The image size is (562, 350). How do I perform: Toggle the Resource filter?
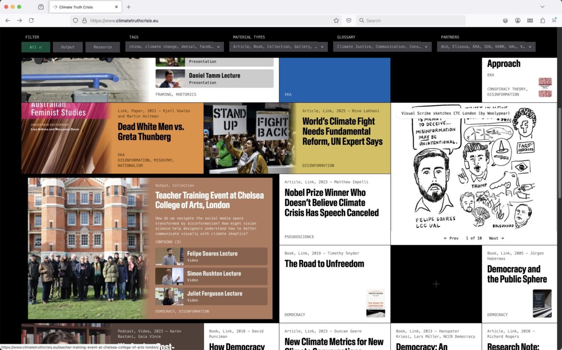tap(102, 47)
